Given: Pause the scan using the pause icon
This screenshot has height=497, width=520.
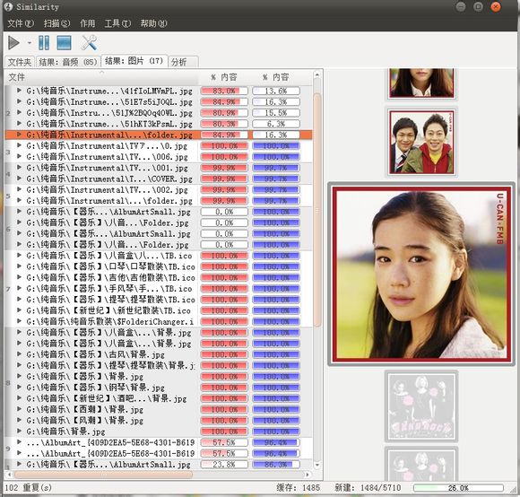Looking at the screenshot, I should (x=44, y=43).
